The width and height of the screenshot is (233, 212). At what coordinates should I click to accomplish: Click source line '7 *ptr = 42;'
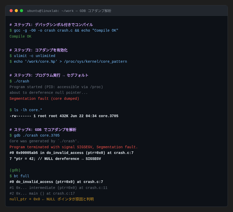[x=55, y=159]
